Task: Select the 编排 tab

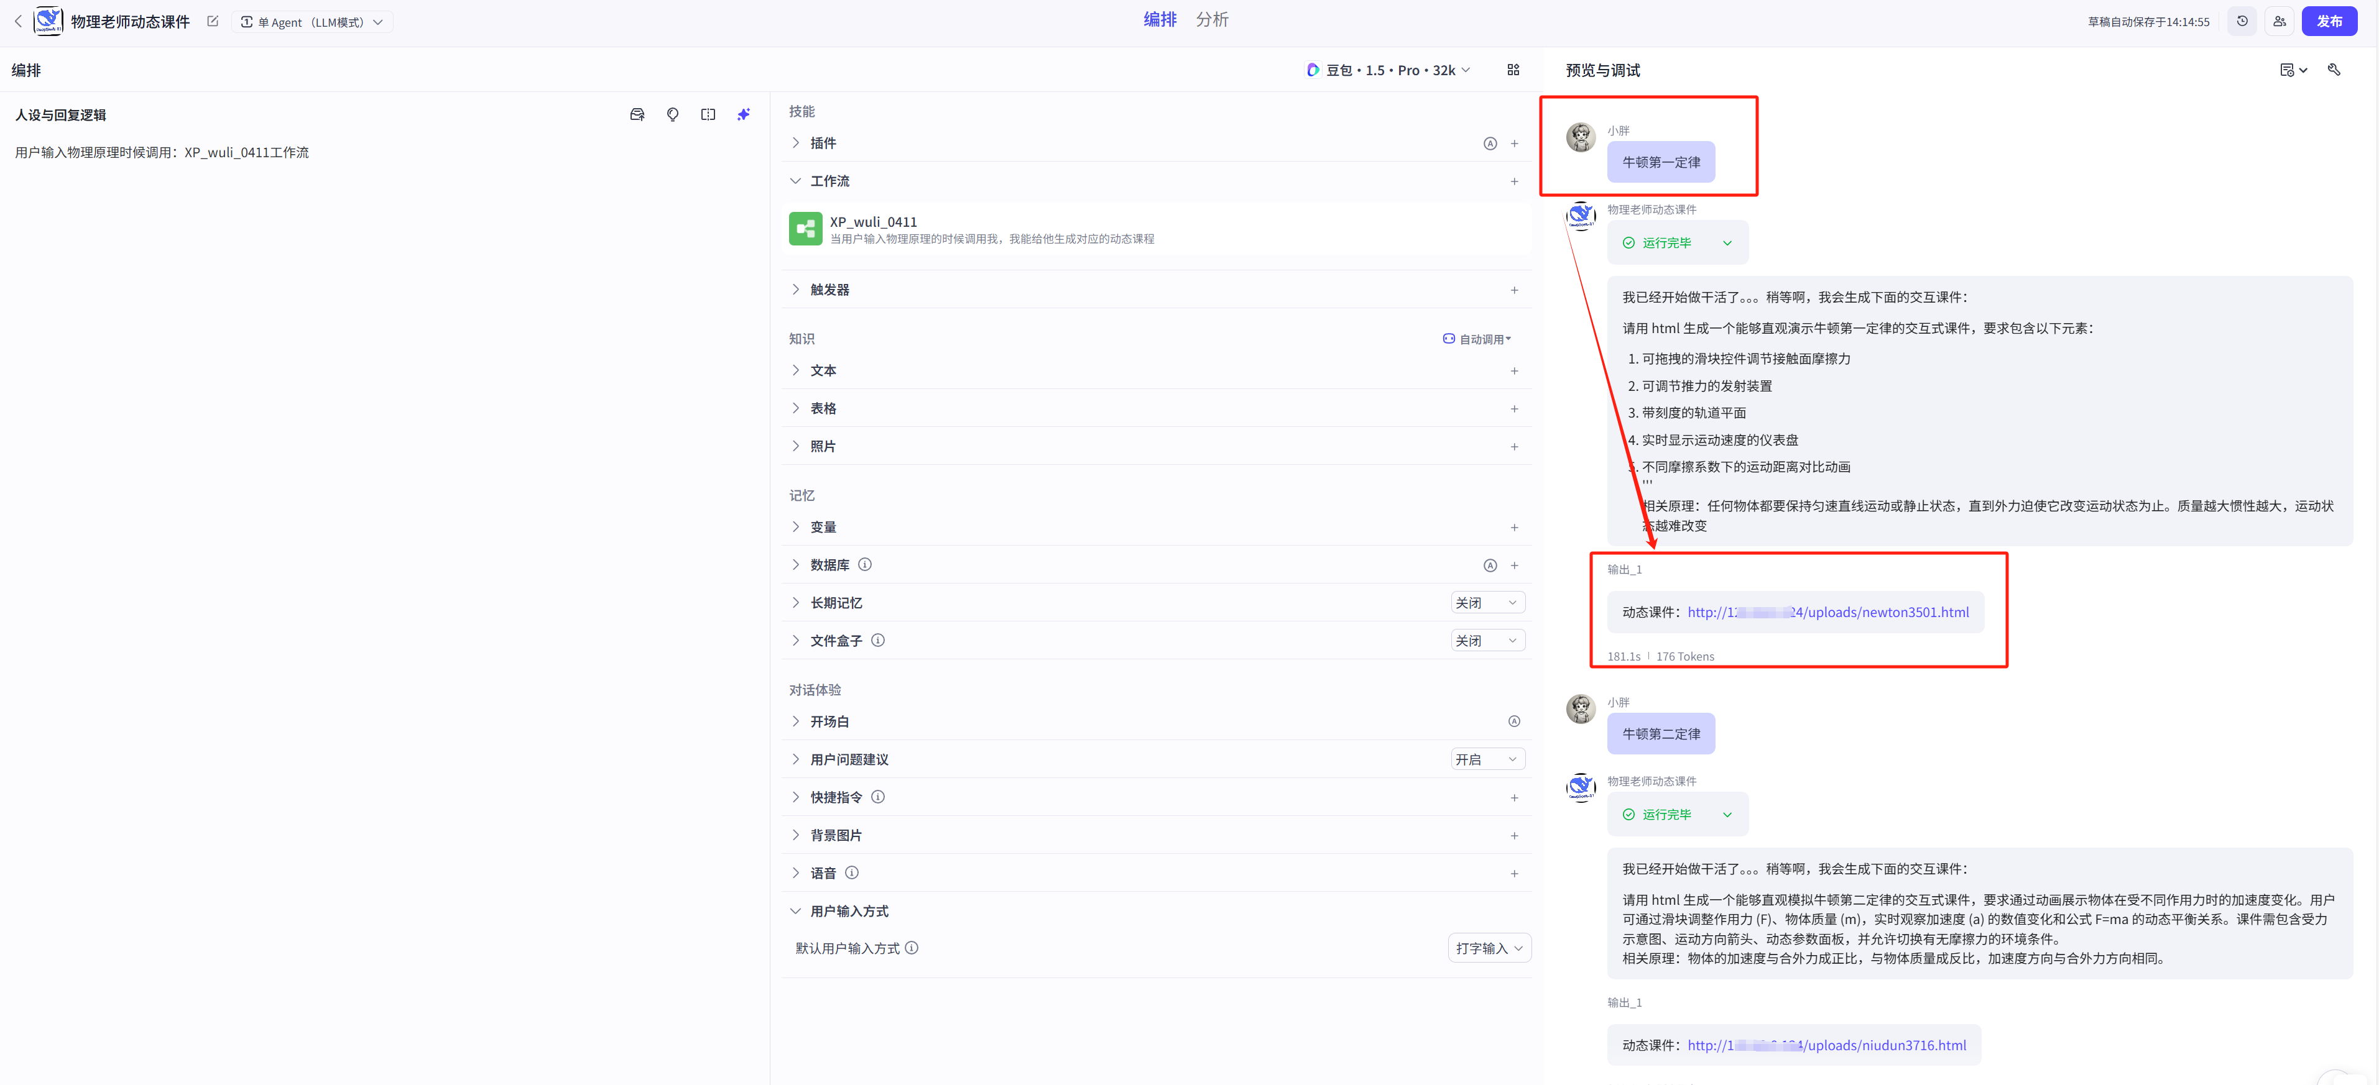Action: click(1159, 19)
